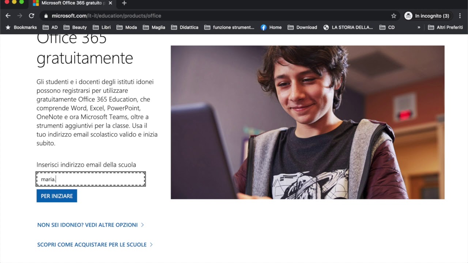Open SCOPRI COME ACQUISTARE PER LE SCUOLE link
Viewport: 468px width, 263px height.
tap(95, 245)
